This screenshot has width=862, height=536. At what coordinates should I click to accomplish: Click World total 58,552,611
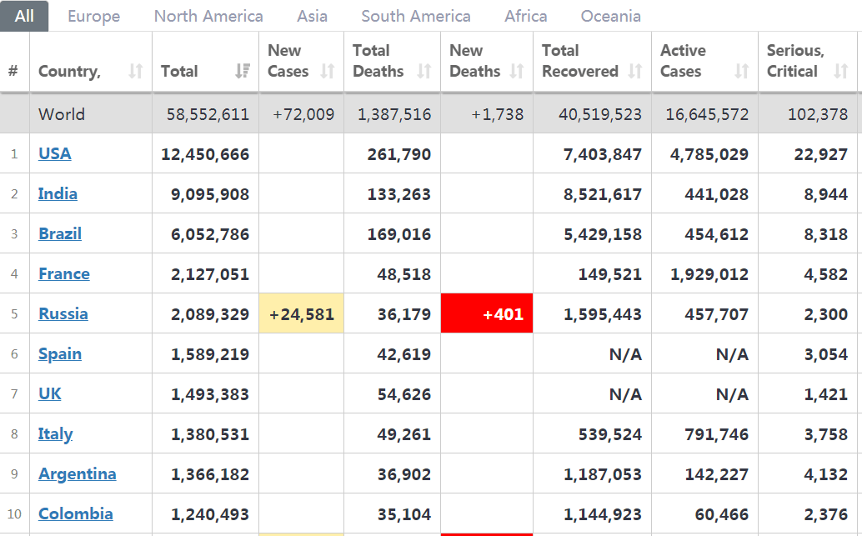[x=208, y=114]
